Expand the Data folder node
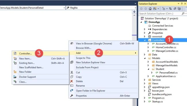This screenshot has height=106, width=187. tap(145, 55)
